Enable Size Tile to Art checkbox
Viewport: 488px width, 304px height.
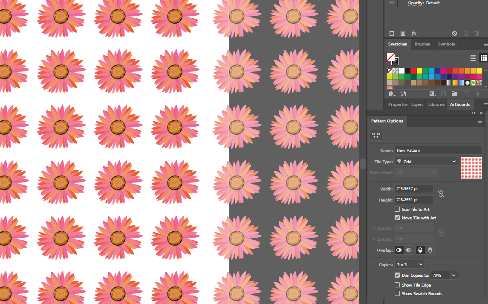[397, 209]
